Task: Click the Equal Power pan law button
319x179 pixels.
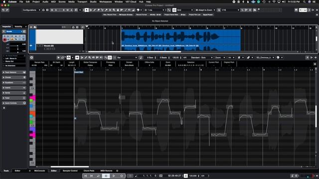Action: (208, 14)
